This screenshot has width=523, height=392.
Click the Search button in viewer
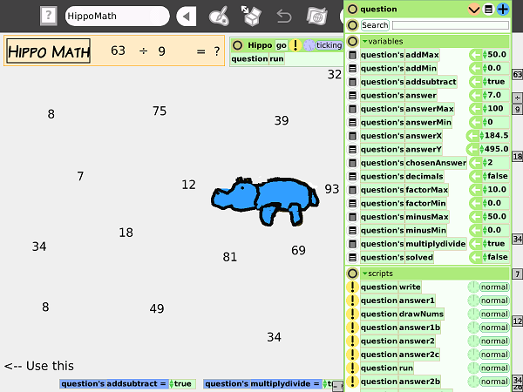coord(375,25)
